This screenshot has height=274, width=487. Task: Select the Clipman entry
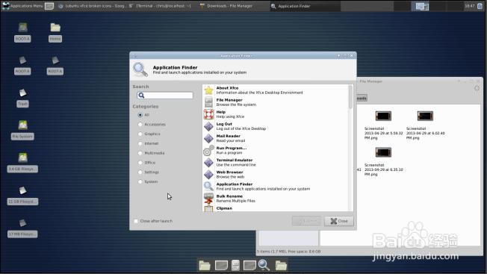coord(276,208)
